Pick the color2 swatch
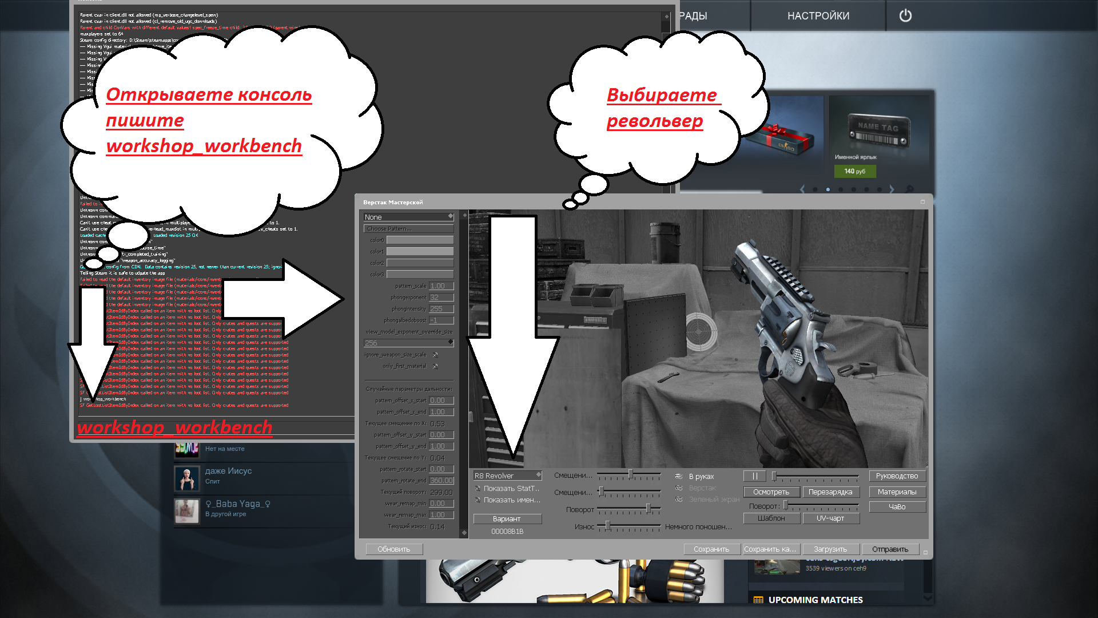The height and width of the screenshot is (618, 1098). (x=420, y=263)
